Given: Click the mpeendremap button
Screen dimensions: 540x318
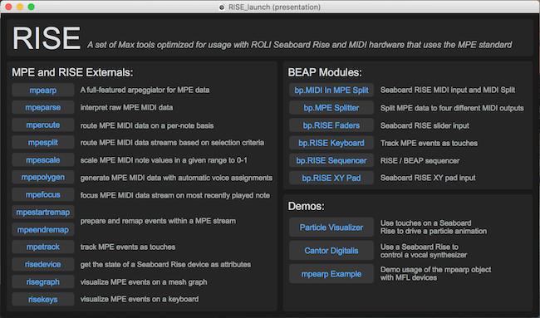Looking at the screenshot, I should (43, 229).
